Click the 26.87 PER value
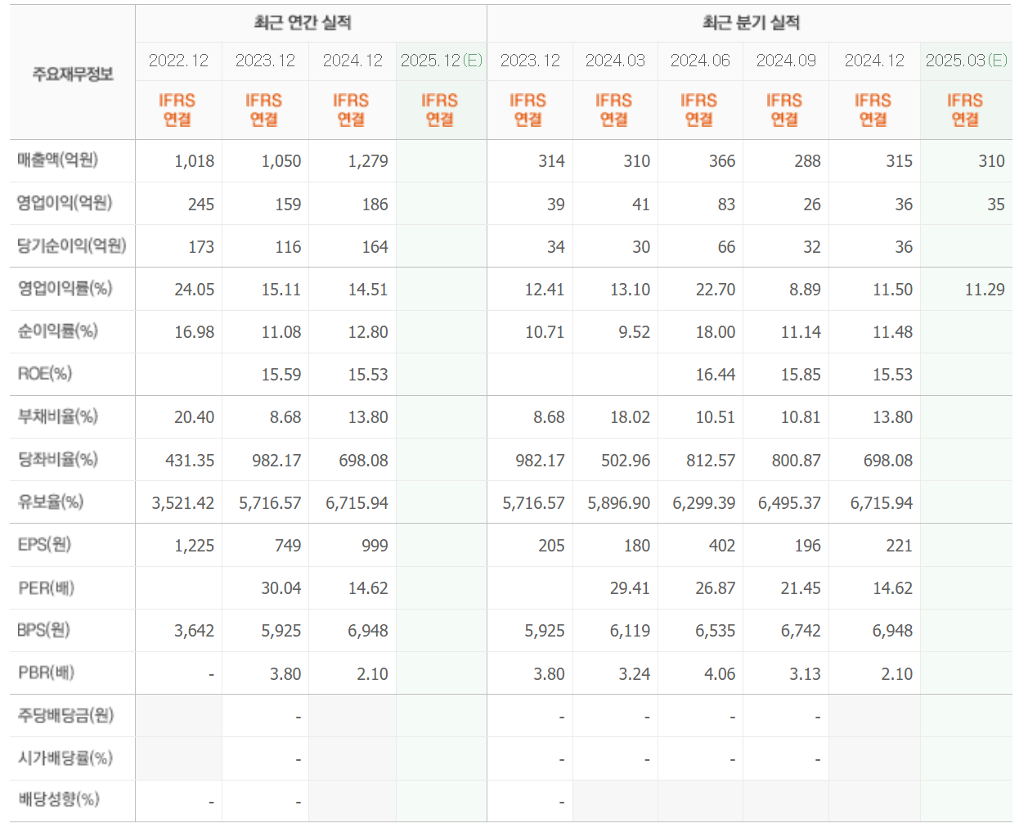 point(716,588)
